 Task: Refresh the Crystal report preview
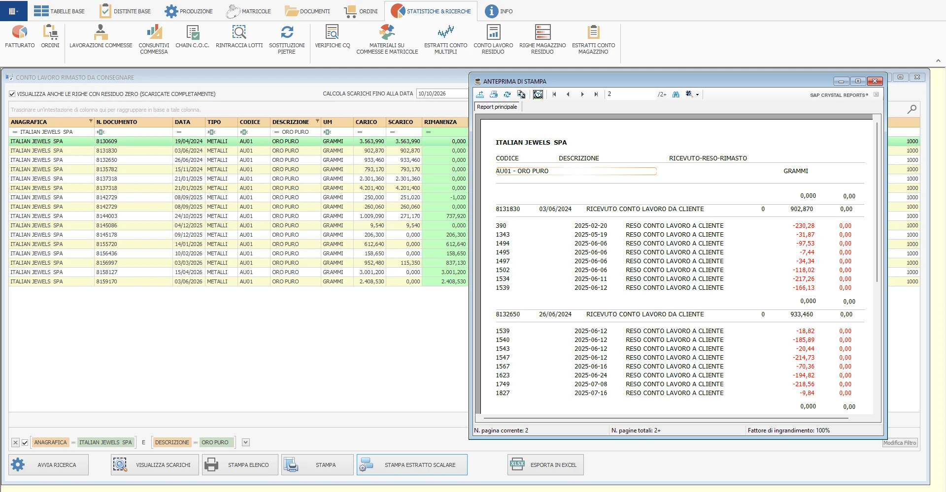coord(507,94)
